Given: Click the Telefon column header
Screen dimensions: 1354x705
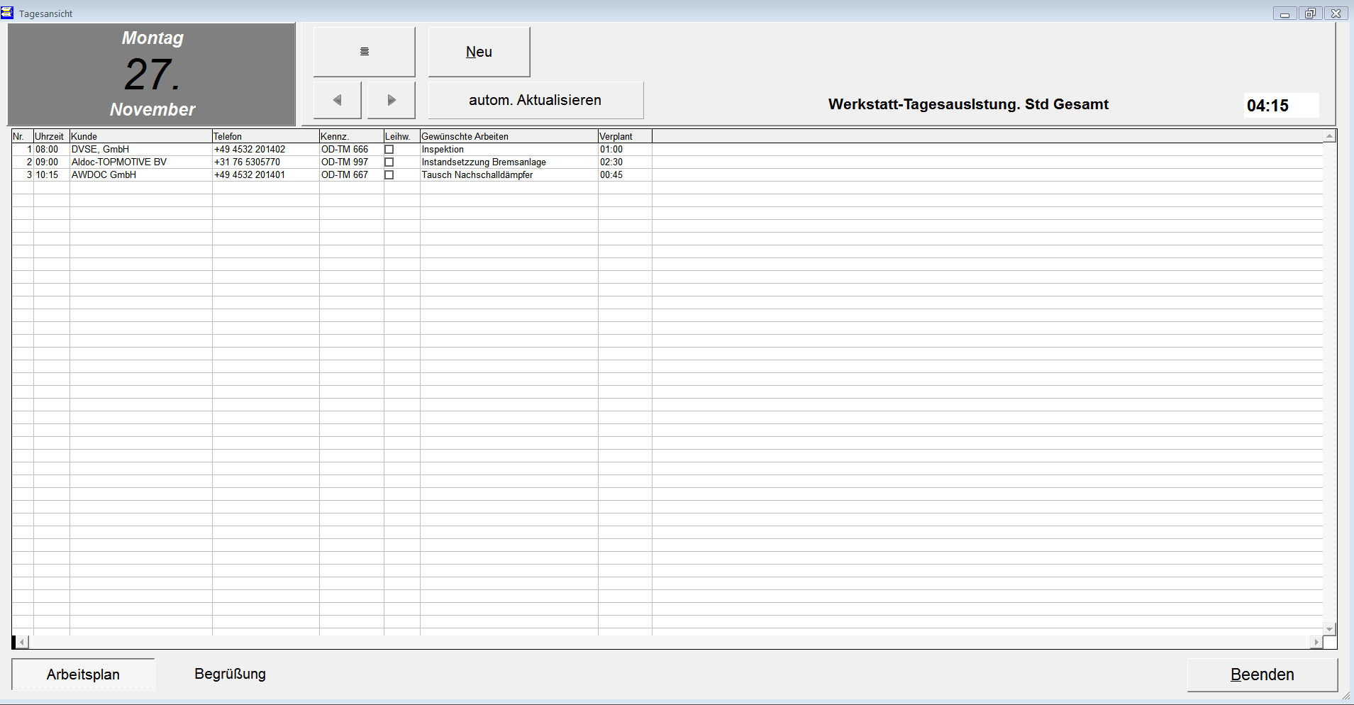Looking at the screenshot, I should (x=266, y=136).
